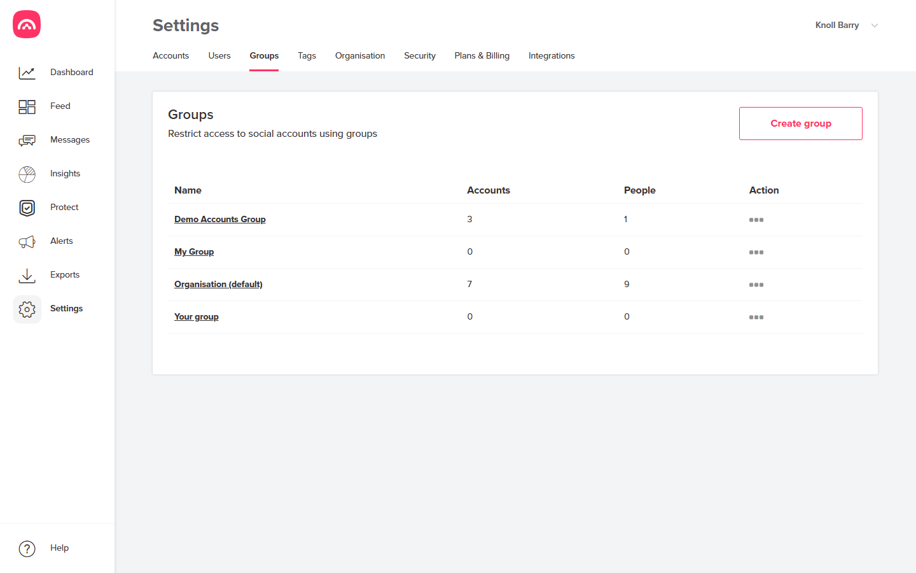Select the Settings label in sidebar
Viewport: 916px width, 573px height.
coord(67,308)
